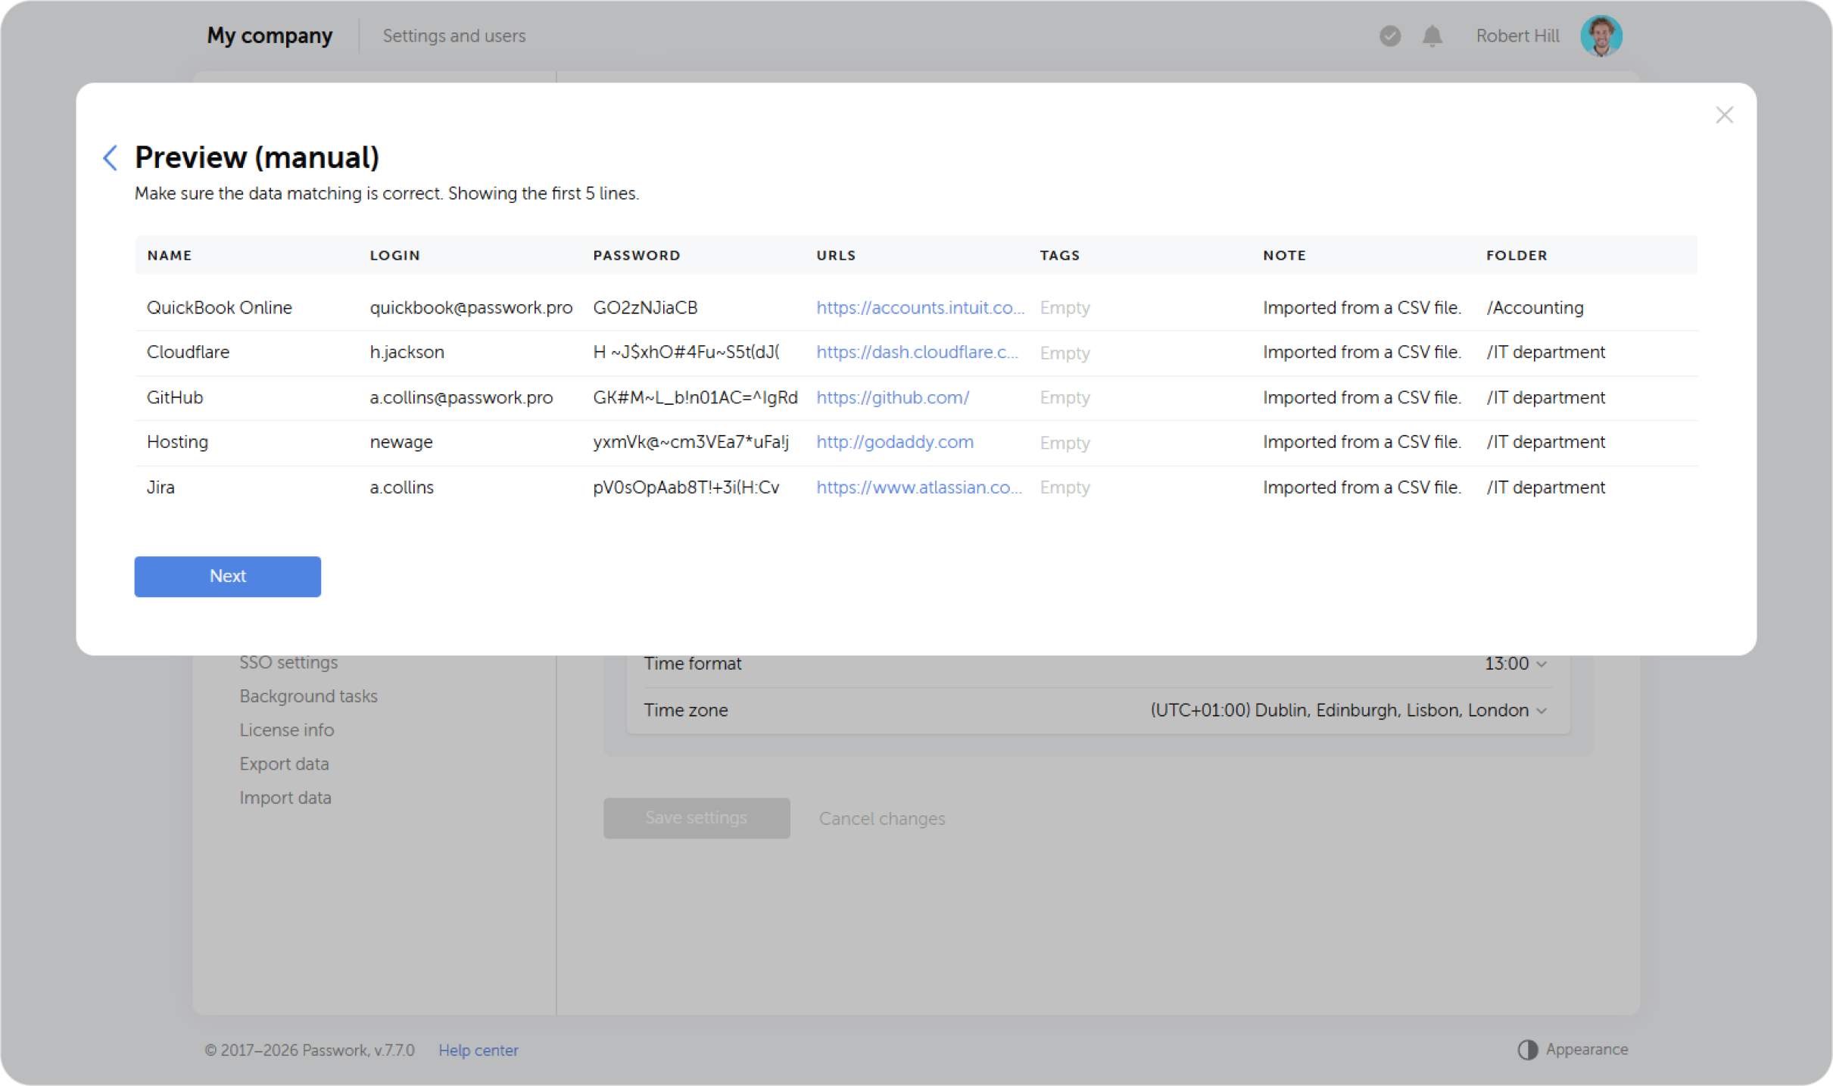Select the Cloudflare name cell

point(187,352)
